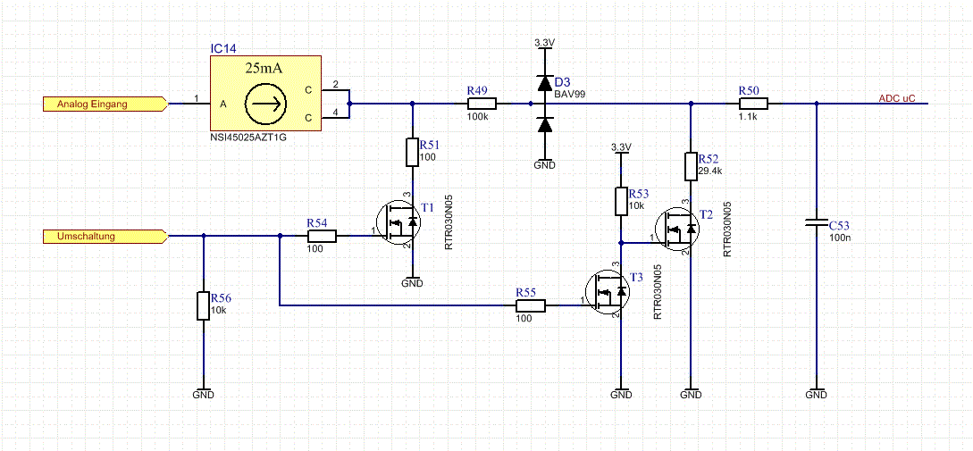Click the 100k value of R49
973x451 pixels.
click(476, 115)
